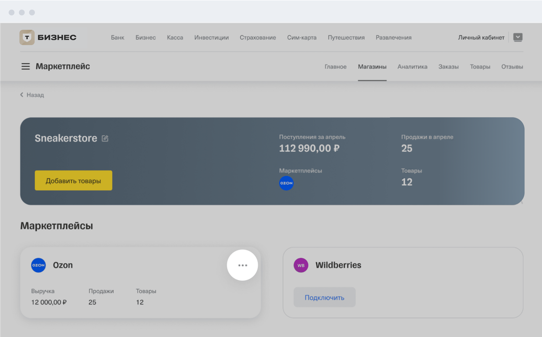Go back using the Назад chevron link
The width and height of the screenshot is (542, 337).
[32, 95]
